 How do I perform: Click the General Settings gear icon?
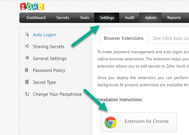(x=27, y=58)
